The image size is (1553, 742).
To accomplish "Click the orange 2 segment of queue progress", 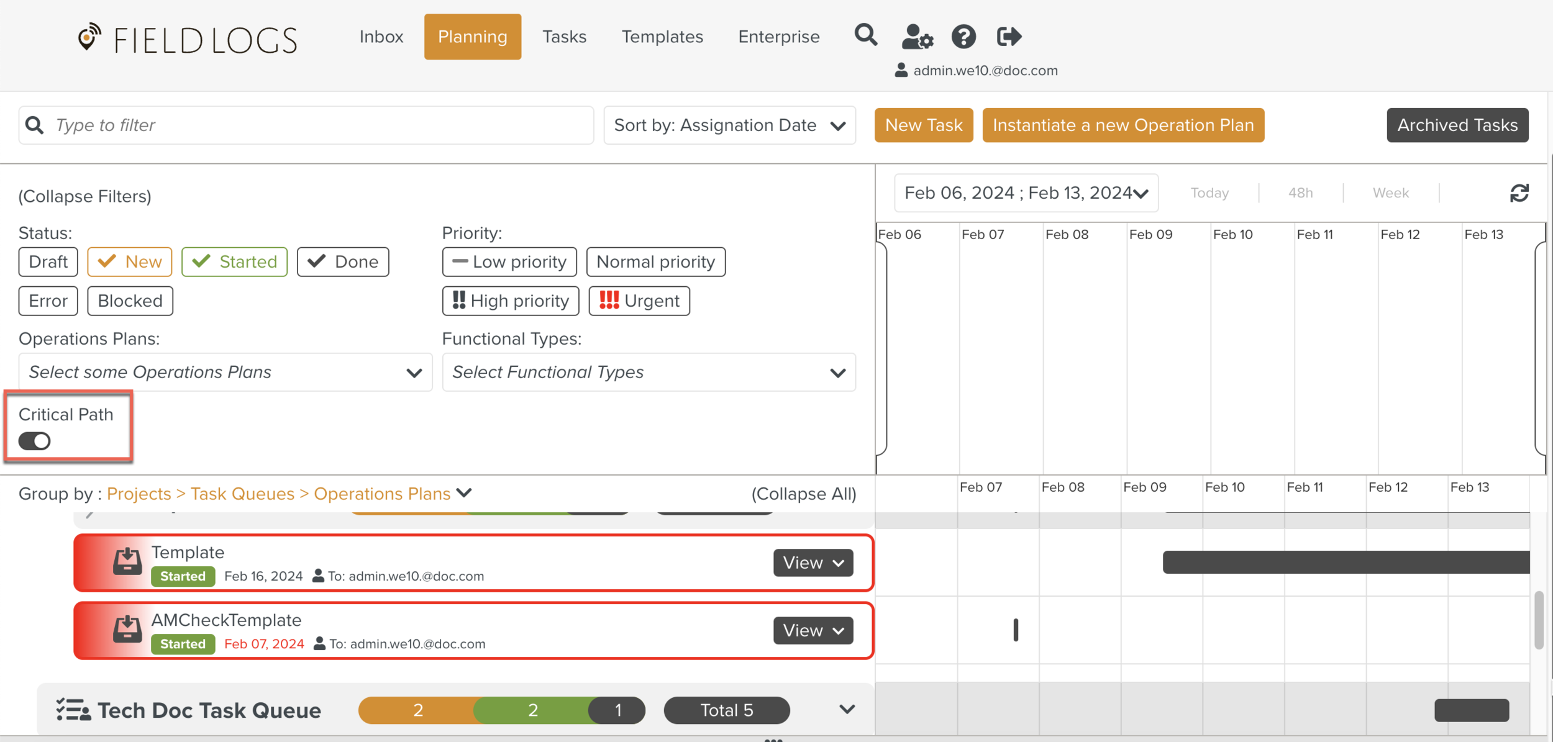I will pos(418,710).
